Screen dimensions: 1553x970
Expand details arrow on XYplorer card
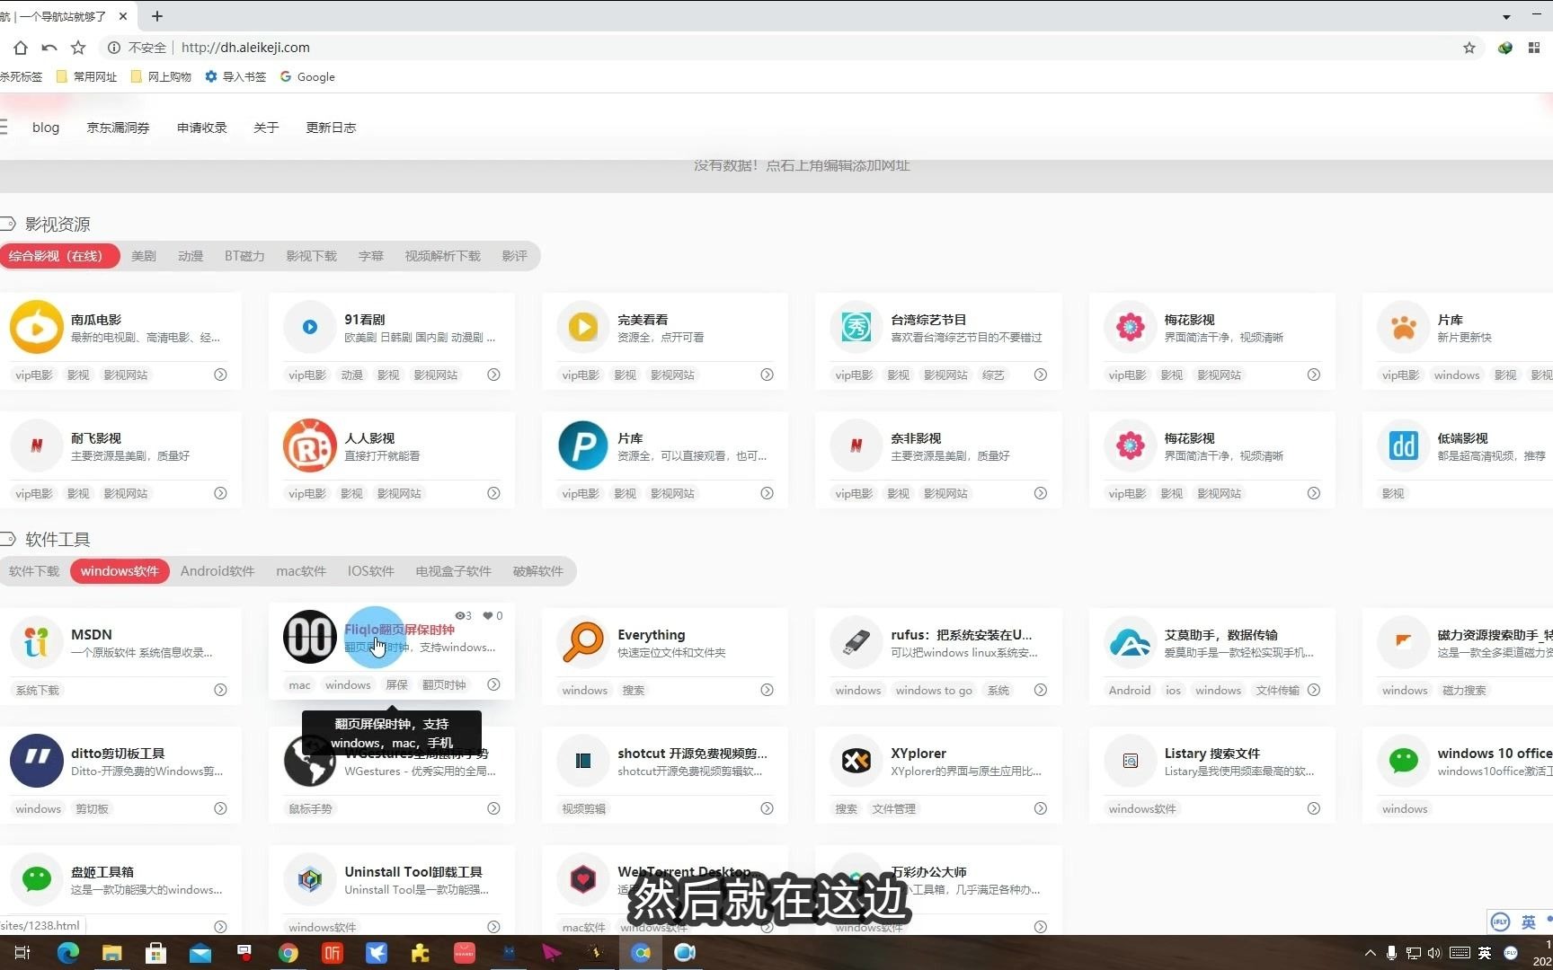1040,808
